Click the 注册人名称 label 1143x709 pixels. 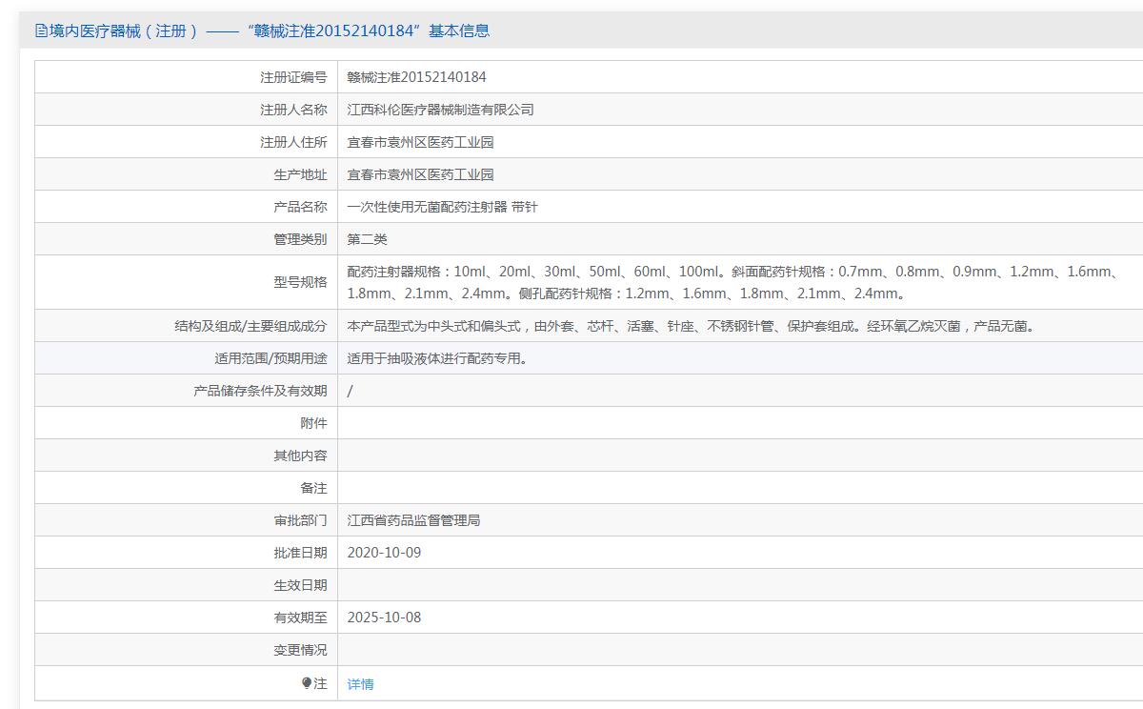293,110
